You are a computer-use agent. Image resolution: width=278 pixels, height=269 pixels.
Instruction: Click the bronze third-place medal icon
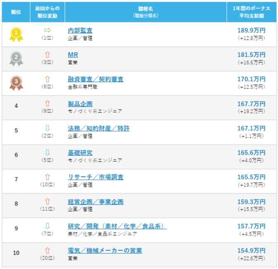[x=16, y=83]
